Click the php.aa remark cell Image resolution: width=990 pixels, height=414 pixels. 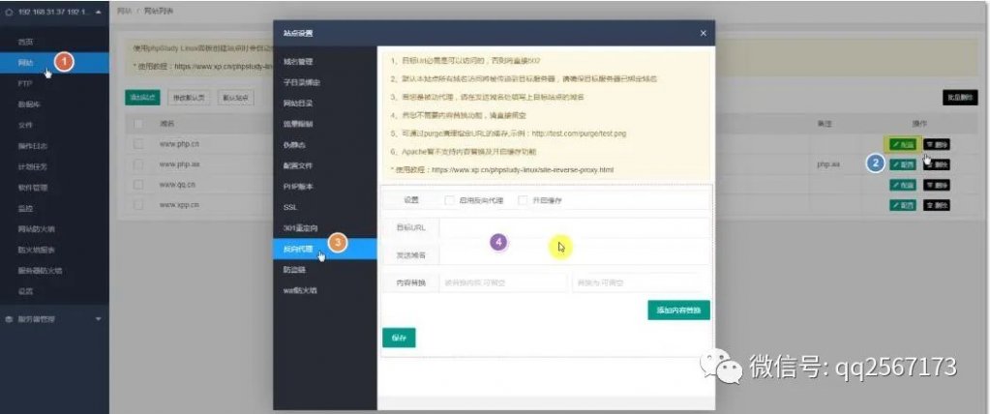pyautogui.click(x=827, y=164)
